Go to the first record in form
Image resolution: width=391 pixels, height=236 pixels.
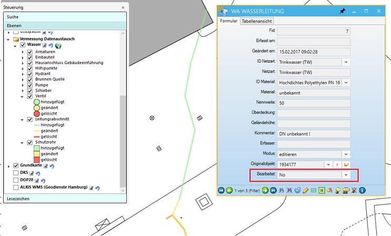(x=221, y=190)
